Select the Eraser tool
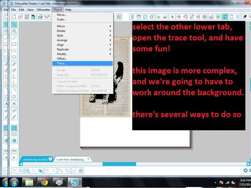This screenshot has height=188, width=251. tap(14, 111)
